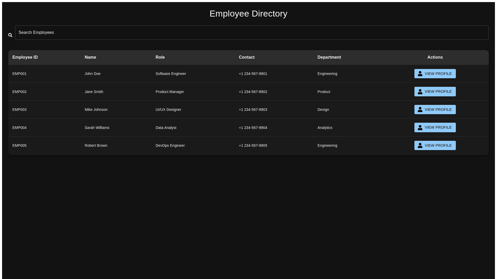Click the Contact column header
The width and height of the screenshot is (497, 279).
pos(247,57)
